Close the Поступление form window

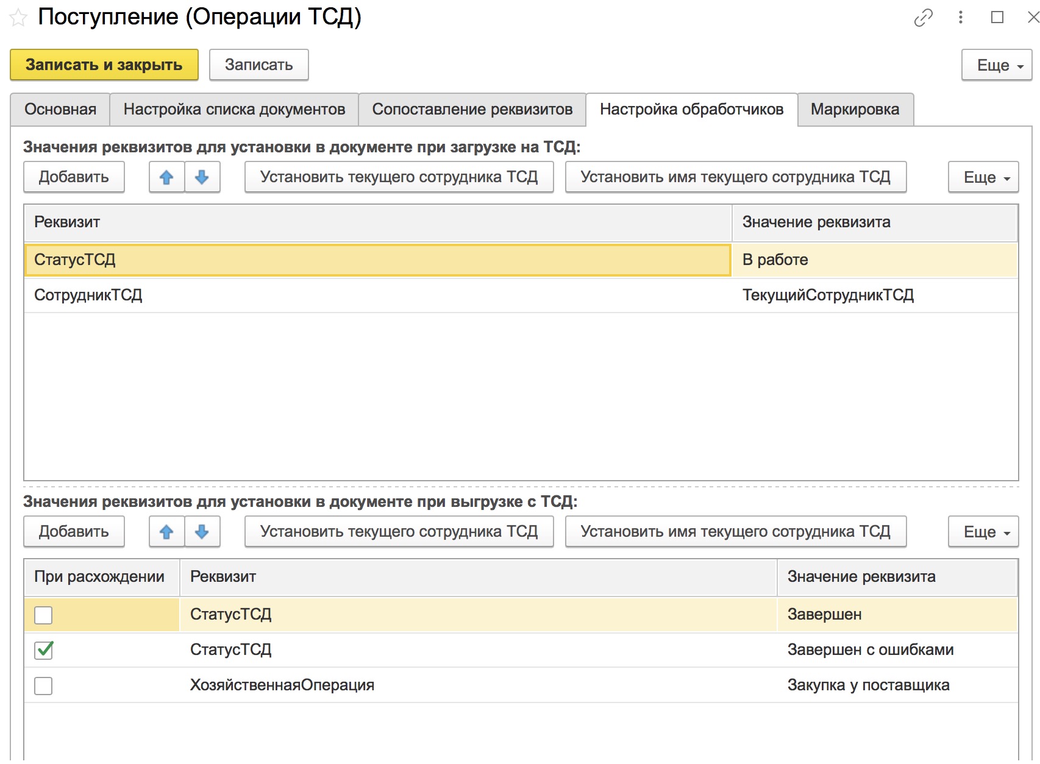click(1033, 17)
